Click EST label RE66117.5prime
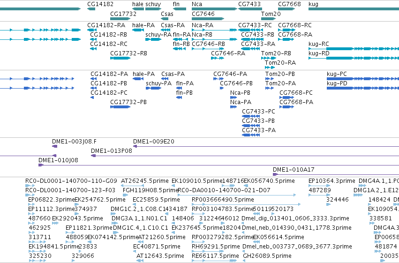This screenshot has height=263, width=399. tap(215, 256)
